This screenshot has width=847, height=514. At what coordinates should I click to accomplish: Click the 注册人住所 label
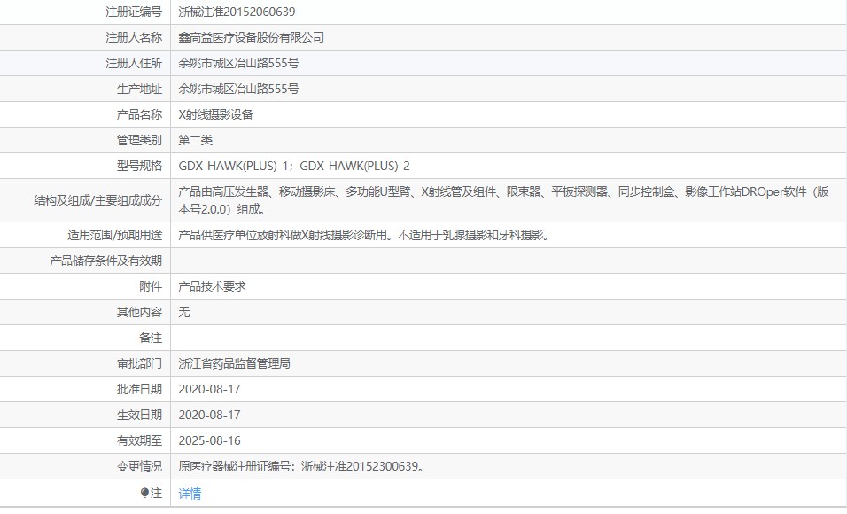click(x=134, y=63)
